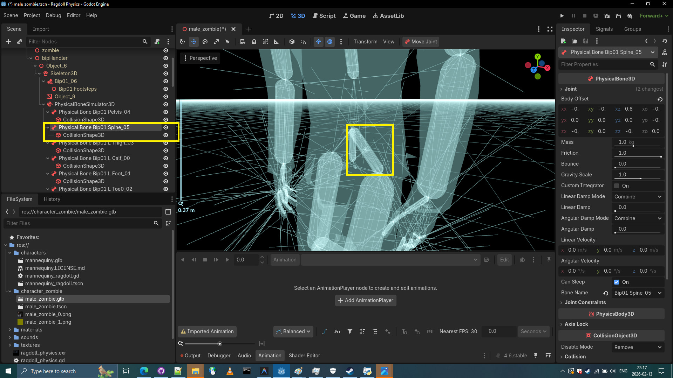The height and width of the screenshot is (378, 673).
Task: Expand the Joint Constraints section
Action: point(585,302)
